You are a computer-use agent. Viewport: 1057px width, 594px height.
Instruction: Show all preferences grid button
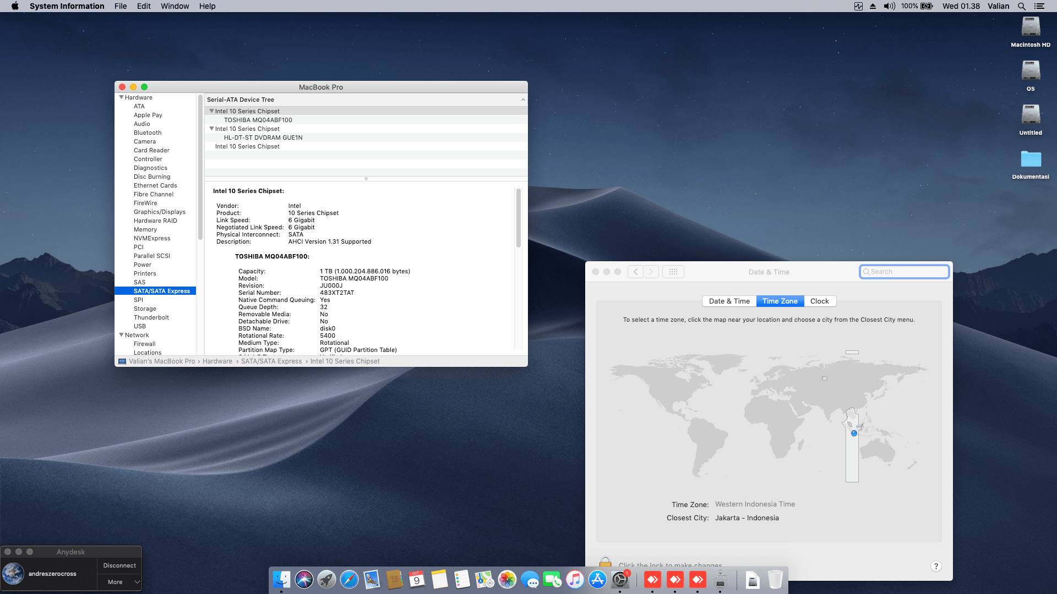(673, 272)
